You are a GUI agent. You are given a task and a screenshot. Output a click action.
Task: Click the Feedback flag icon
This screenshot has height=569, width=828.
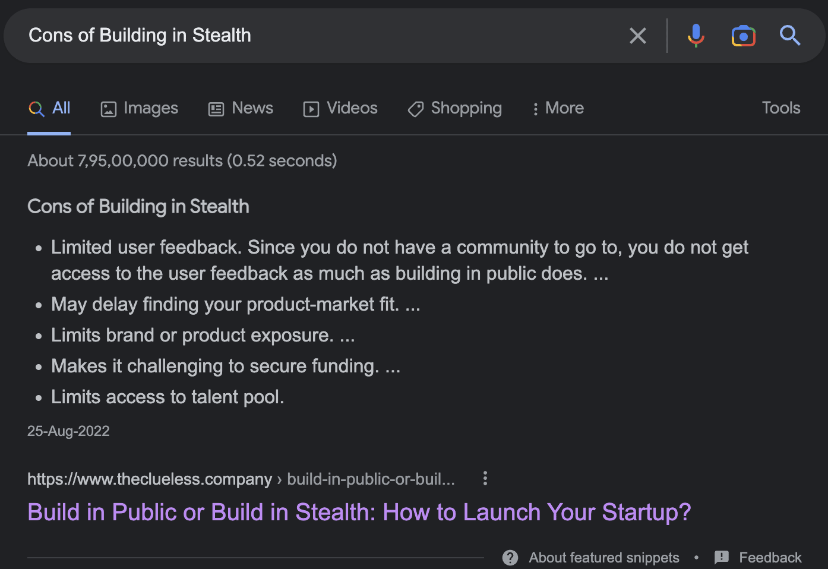(722, 558)
